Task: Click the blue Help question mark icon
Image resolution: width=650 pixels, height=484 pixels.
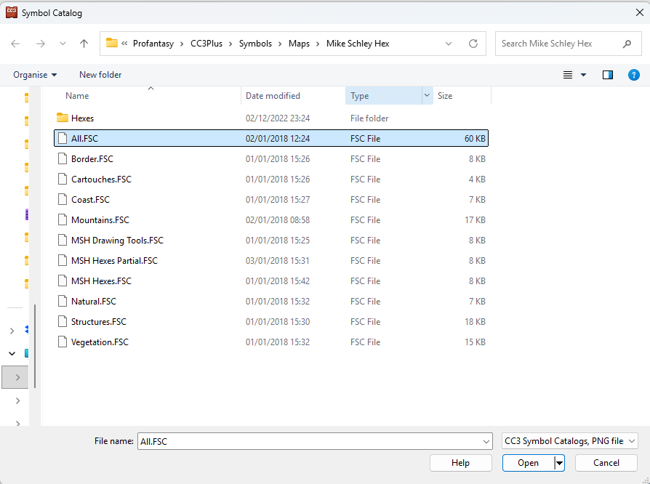Action: 633,75
